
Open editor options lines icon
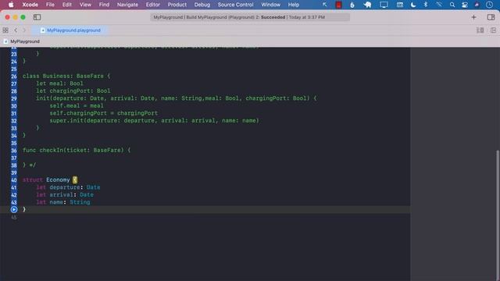(x=480, y=30)
